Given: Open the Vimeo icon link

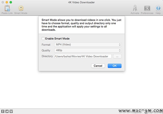Looking at the screenshot, I should [x=11, y=111].
